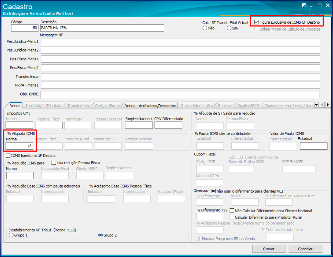Open the Opções ICMS tab
The height and width of the screenshot is (257, 333).
coord(248,105)
